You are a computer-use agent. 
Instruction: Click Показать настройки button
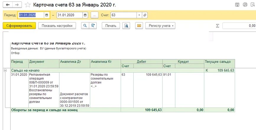[57, 26]
